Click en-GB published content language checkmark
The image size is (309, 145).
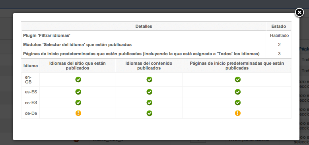[x=150, y=79]
